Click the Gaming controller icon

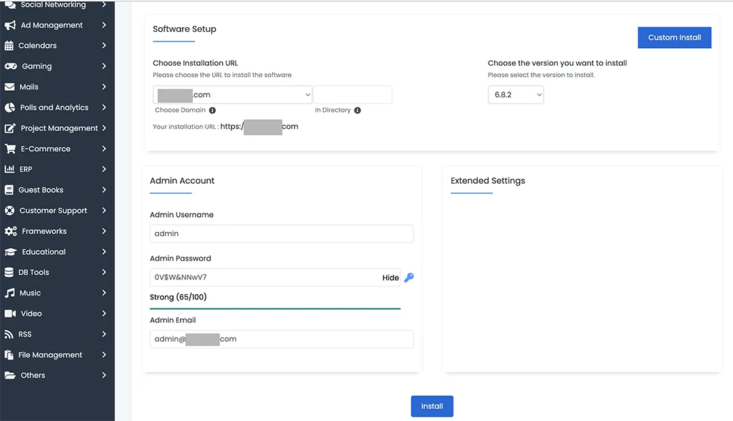(11, 66)
